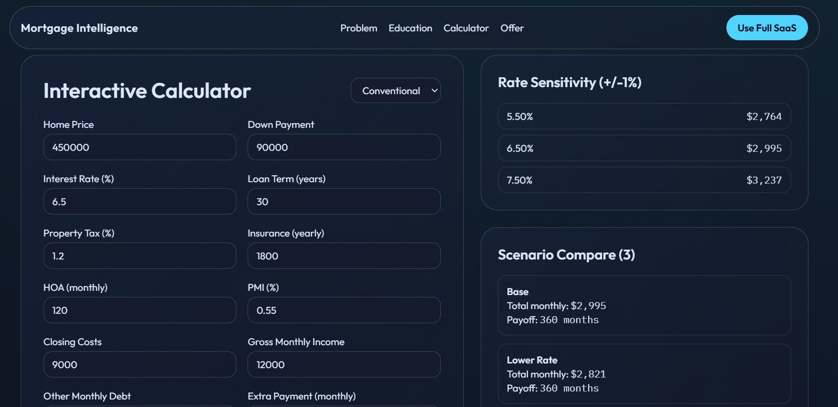
Task: Click the Use Full SaaS button
Action: (767, 28)
